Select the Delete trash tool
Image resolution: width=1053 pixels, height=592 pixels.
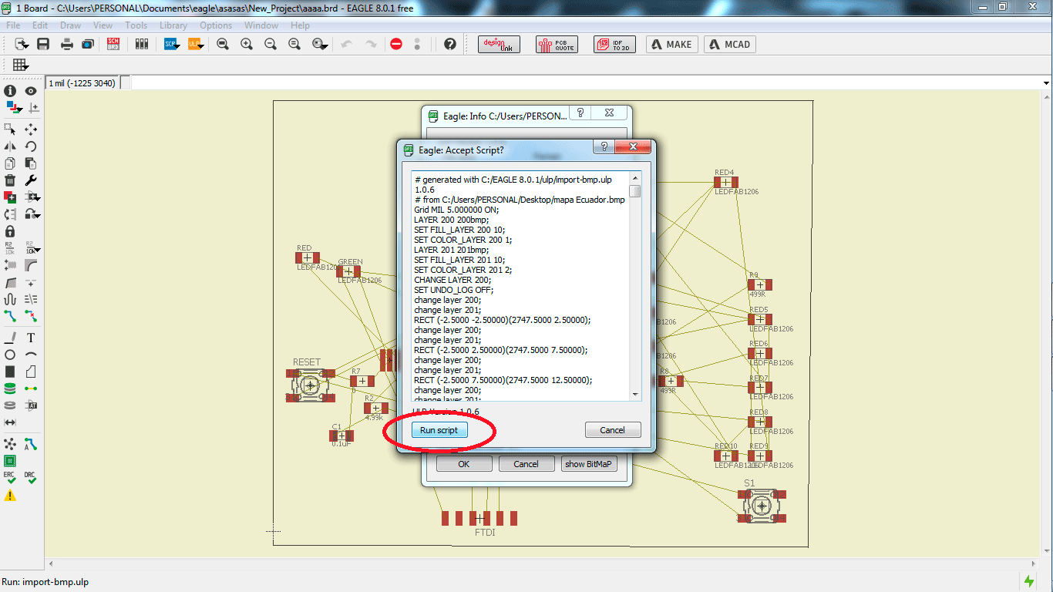click(x=10, y=180)
